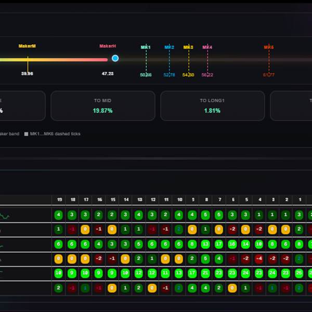The image size is (312, 312).
Task: Open the TO MID card
Action: 103,106
